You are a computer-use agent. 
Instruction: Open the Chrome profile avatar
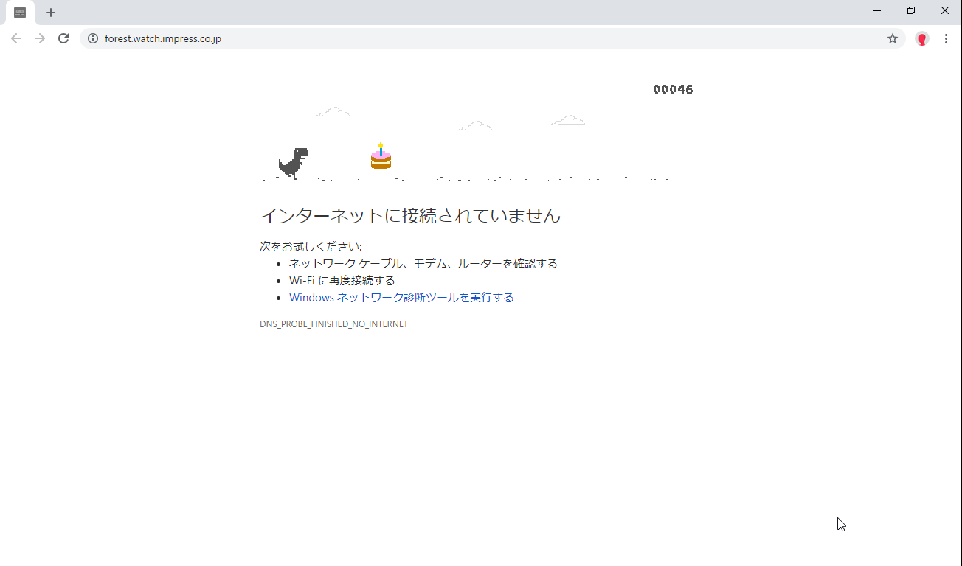(x=922, y=38)
